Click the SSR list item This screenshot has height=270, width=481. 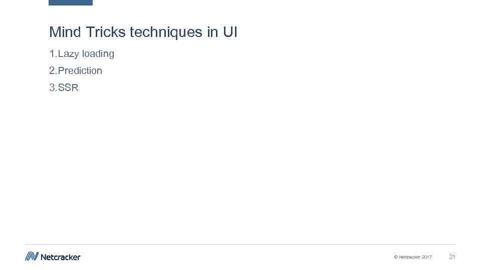[64, 87]
